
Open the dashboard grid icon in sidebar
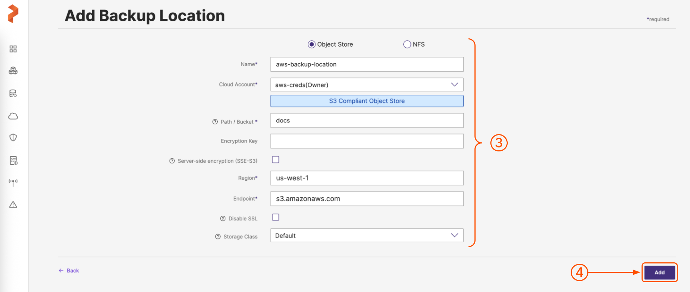click(13, 49)
